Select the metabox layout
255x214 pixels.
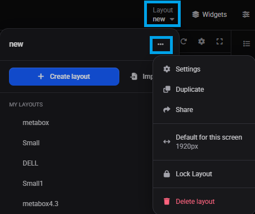pyautogui.click(x=35, y=123)
